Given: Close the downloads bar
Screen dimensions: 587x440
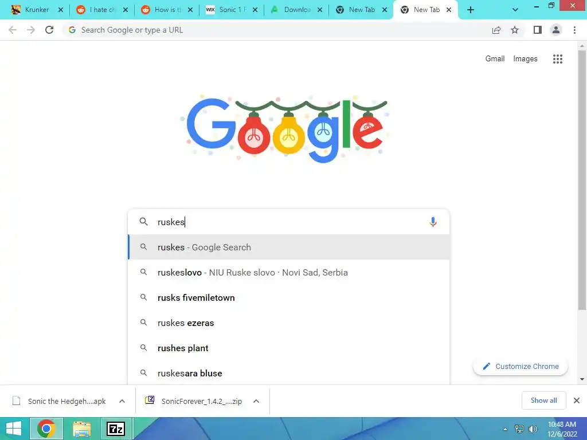Looking at the screenshot, I should (577, 400).
